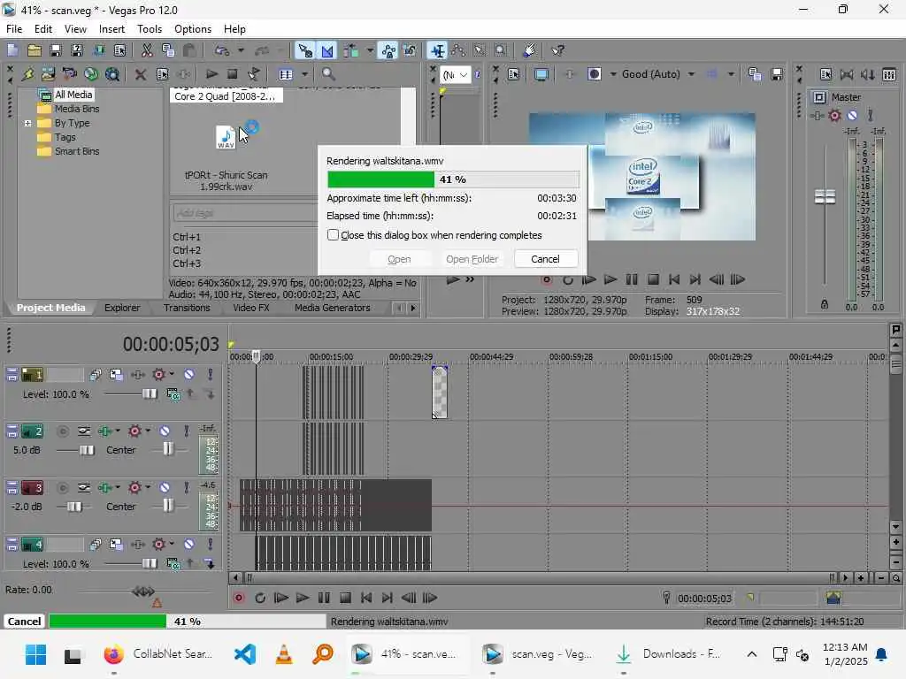Mute audio track 3
Image resolution: width=906 pixels, height=679 pixels.
(165, 488)
